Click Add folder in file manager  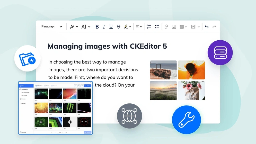39,86
